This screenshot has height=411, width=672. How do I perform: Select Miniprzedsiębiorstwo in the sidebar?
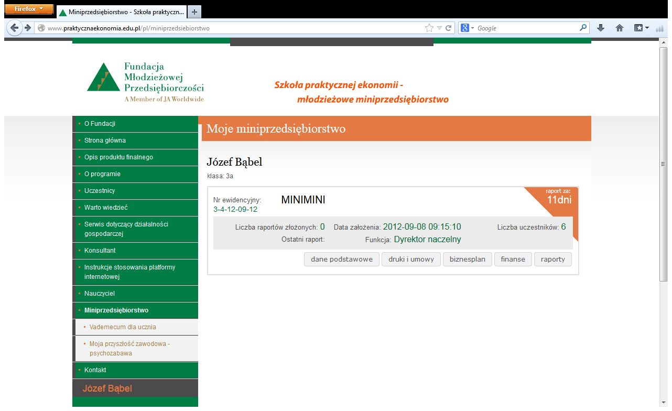pos(135,310)
